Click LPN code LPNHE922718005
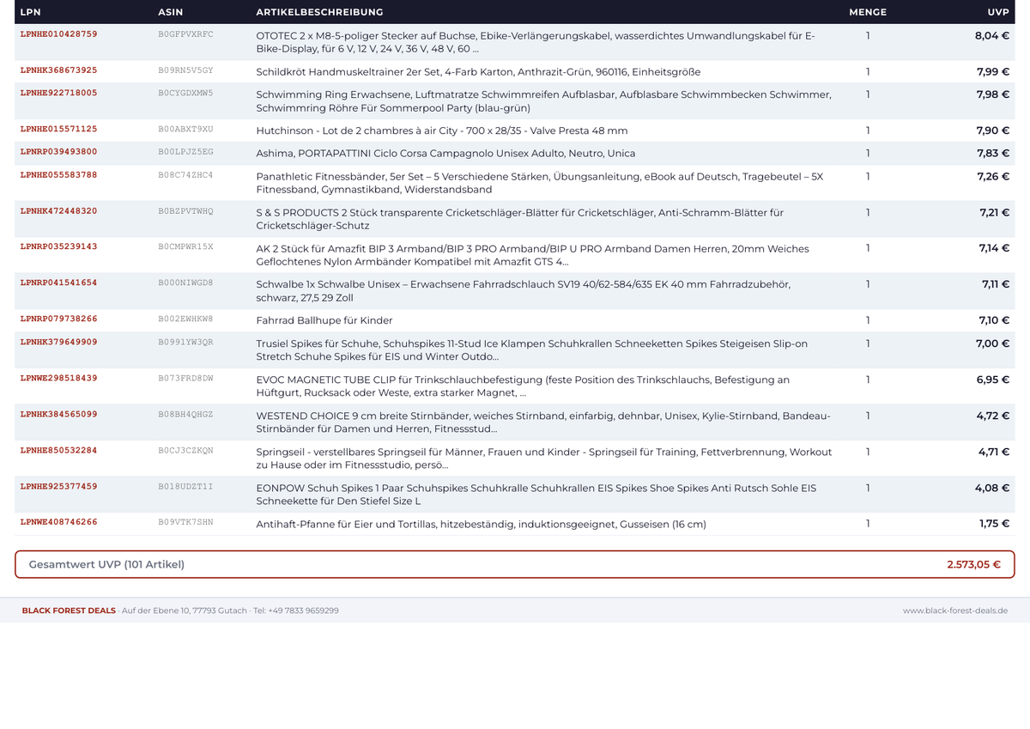The height and width of the screenshot is (729, 1030). pos(58,93)
